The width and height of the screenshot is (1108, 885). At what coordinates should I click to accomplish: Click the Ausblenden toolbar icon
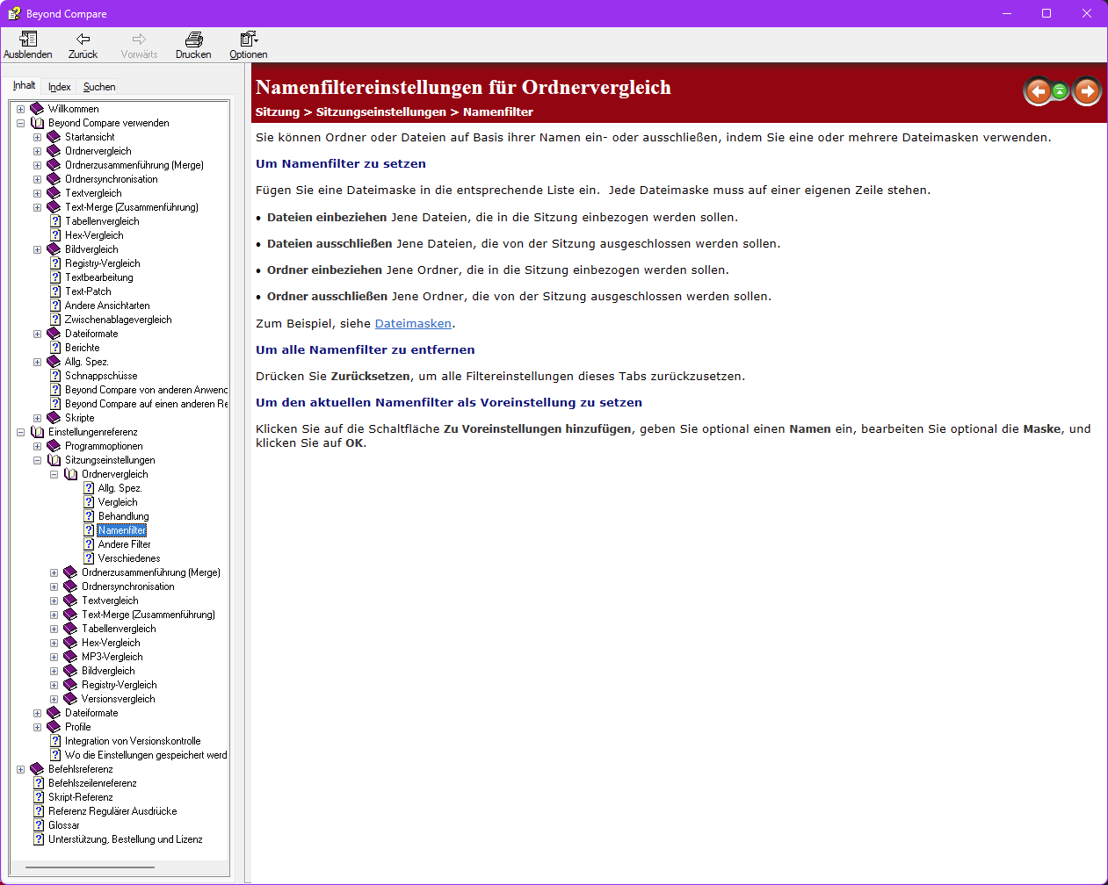pos(28,39)
